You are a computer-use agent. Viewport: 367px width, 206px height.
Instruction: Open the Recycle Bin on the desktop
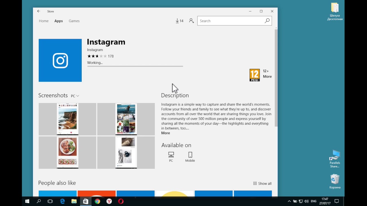(335, 181)
